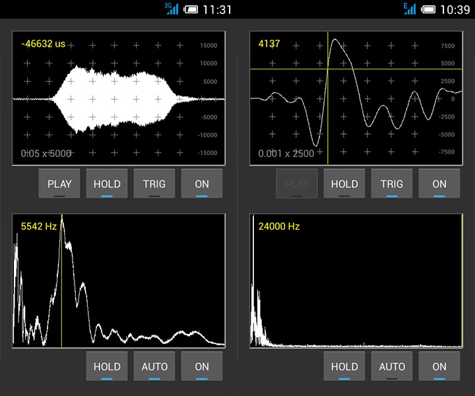
Task: Toggle HOLD under the 24000 Hz spectrum
Action: click(344, 366)
